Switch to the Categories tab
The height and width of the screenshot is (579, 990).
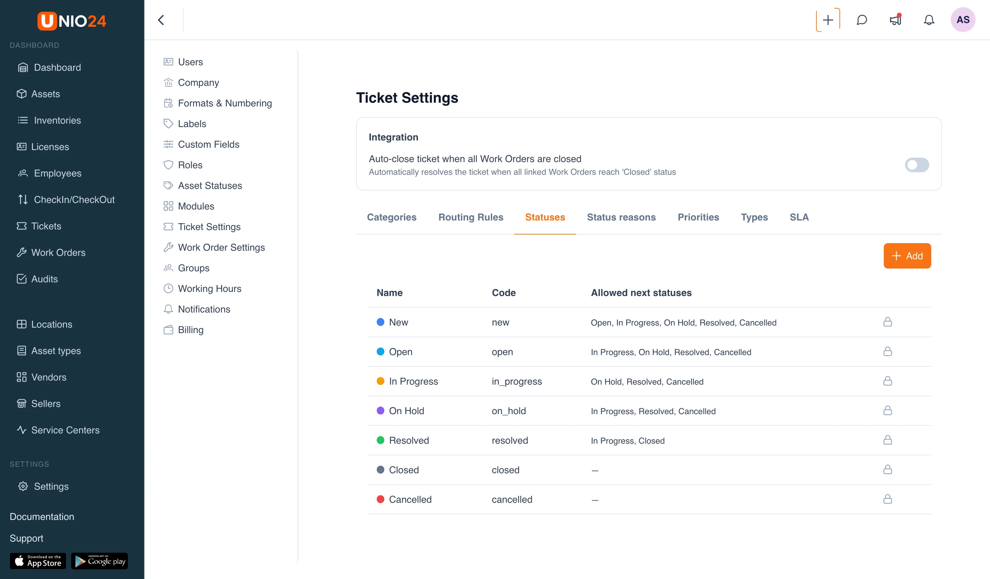[x=391, y=217]
